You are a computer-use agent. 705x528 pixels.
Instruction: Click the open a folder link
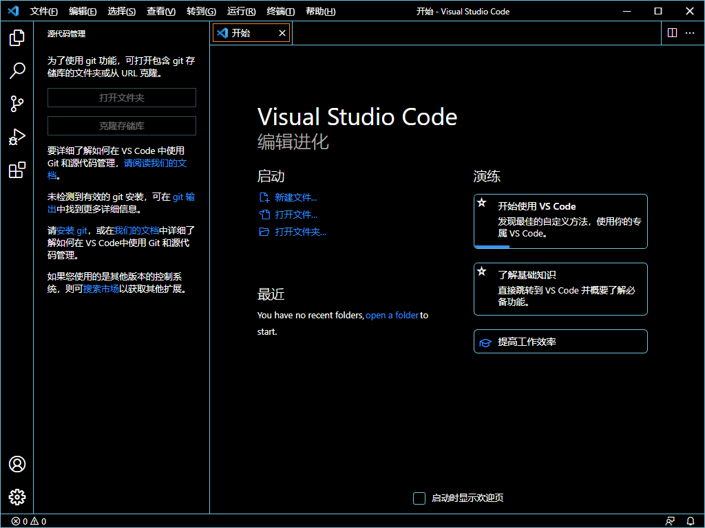tap(392, 315)
